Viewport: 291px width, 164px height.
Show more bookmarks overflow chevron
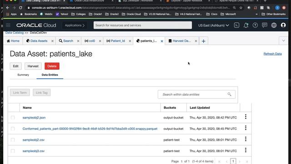point(256,14)
